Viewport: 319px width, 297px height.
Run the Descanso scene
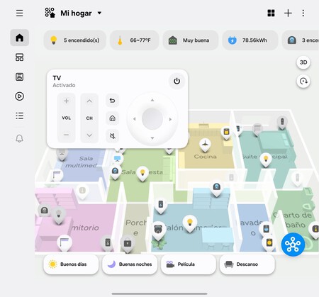click(247, 264)
